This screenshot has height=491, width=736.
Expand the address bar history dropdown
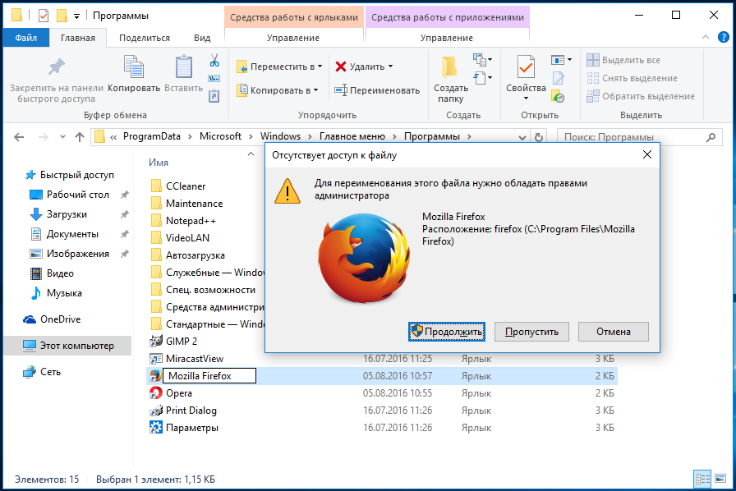click(522, 137)
